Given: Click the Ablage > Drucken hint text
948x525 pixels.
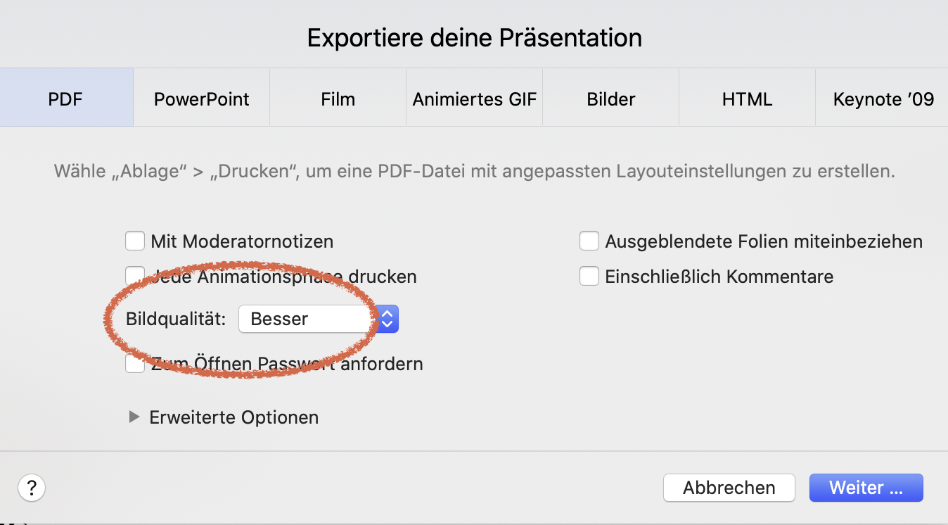Looking at the screenshot, I should pos(474,171).
